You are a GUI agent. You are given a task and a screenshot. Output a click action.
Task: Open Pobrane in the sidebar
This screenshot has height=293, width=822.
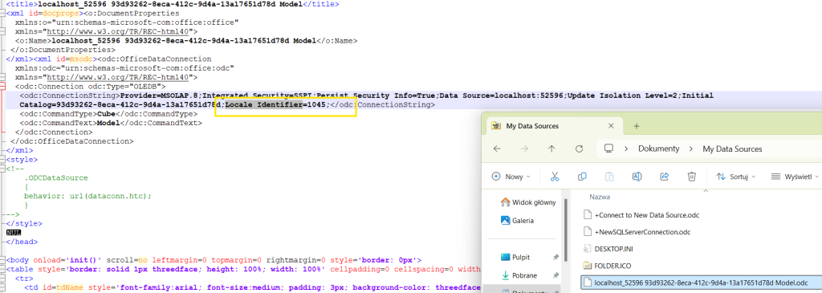coord(519,275)
